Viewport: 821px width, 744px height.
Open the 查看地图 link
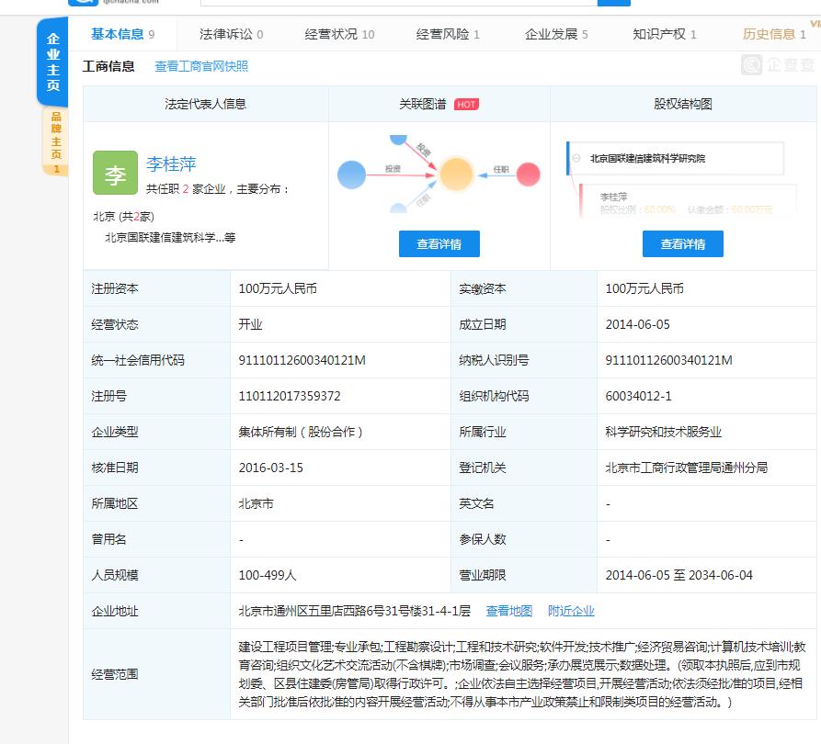point(509,611)
